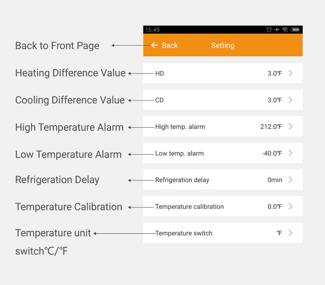Click the Back text button
325x285 pixels.
[170, 46]
